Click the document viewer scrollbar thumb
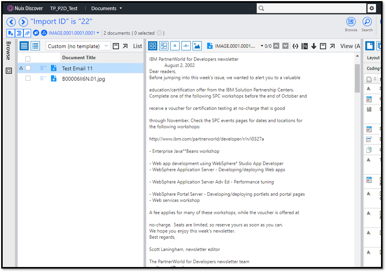This screenshot has height=272, width=386. 357,78
